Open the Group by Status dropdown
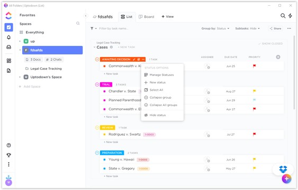The image size is (298, 190). click(215, 28)
